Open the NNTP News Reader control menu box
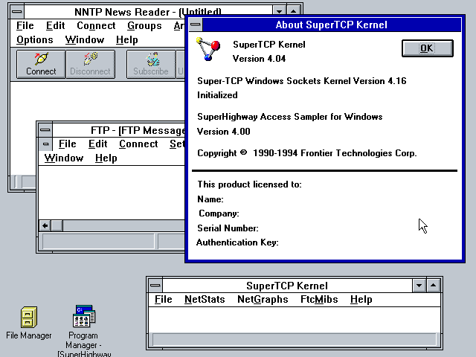This screenshot has width=476, height=357. pos(17,12)
